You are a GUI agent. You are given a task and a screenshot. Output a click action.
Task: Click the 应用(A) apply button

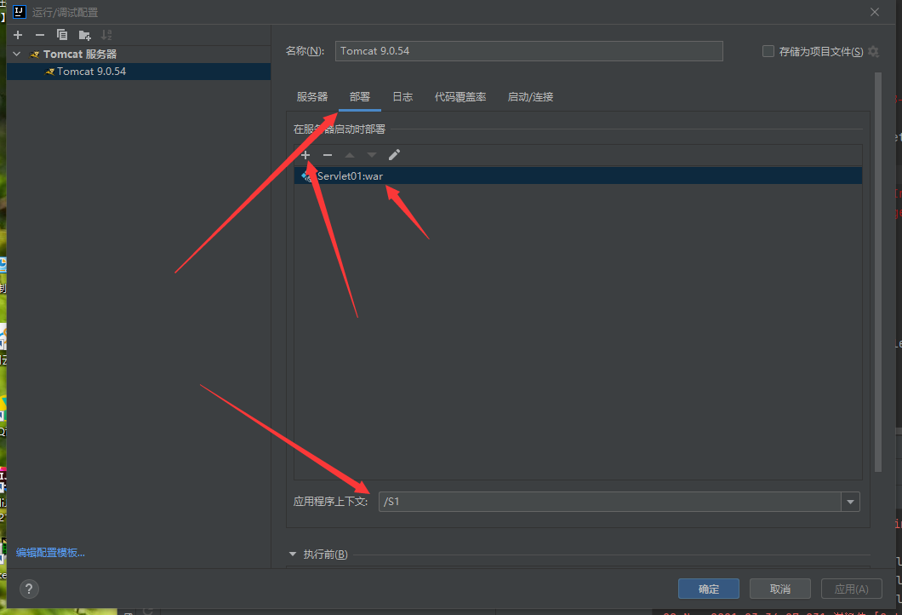point(852,589)
